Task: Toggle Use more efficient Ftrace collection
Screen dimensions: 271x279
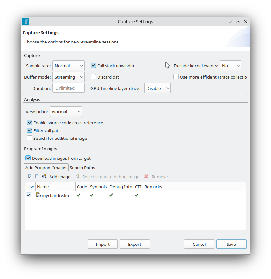Action: tap(176, 77)
